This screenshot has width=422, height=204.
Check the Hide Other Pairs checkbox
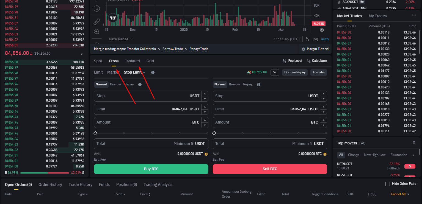[x=388, y=184]
